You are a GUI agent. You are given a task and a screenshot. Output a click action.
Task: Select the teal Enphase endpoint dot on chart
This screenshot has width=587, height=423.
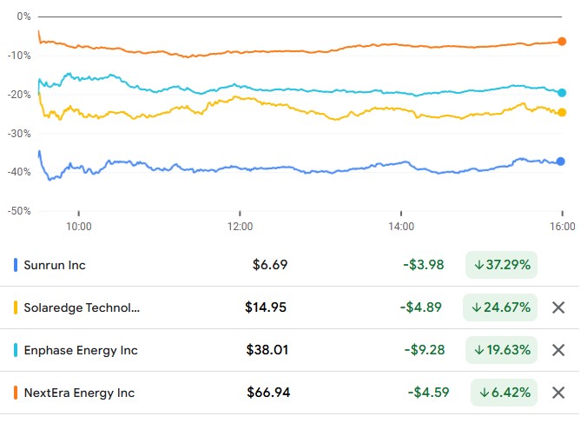coord(562,93)
